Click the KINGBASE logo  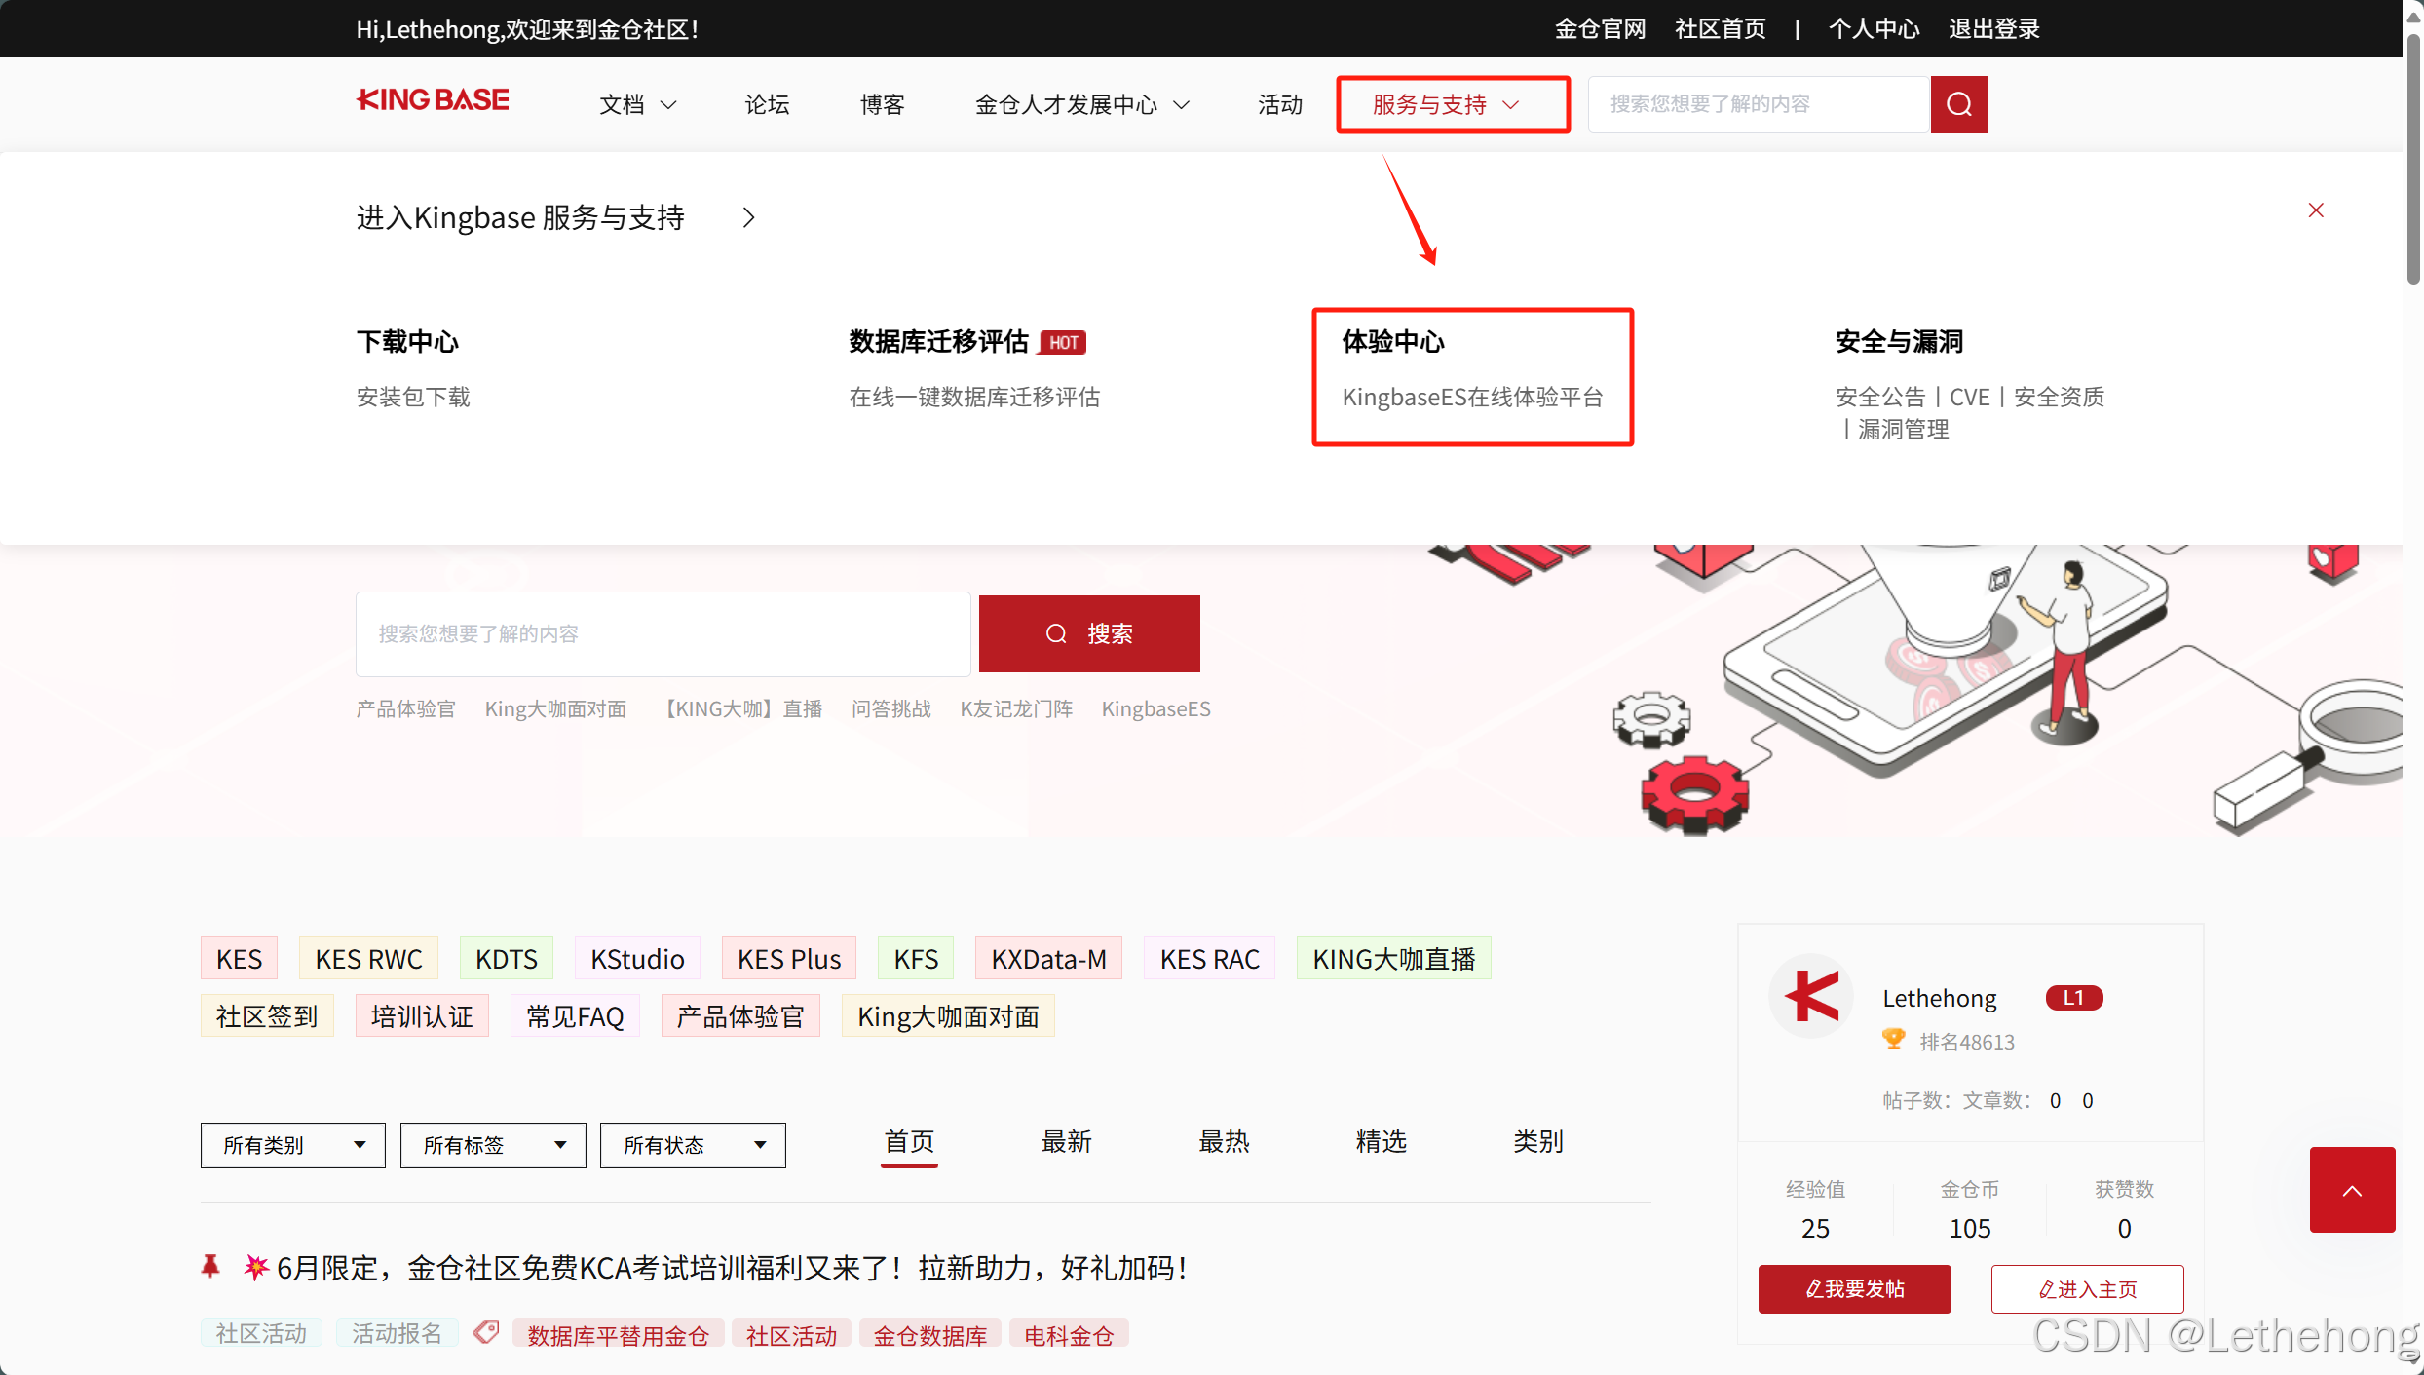point(433,100)
